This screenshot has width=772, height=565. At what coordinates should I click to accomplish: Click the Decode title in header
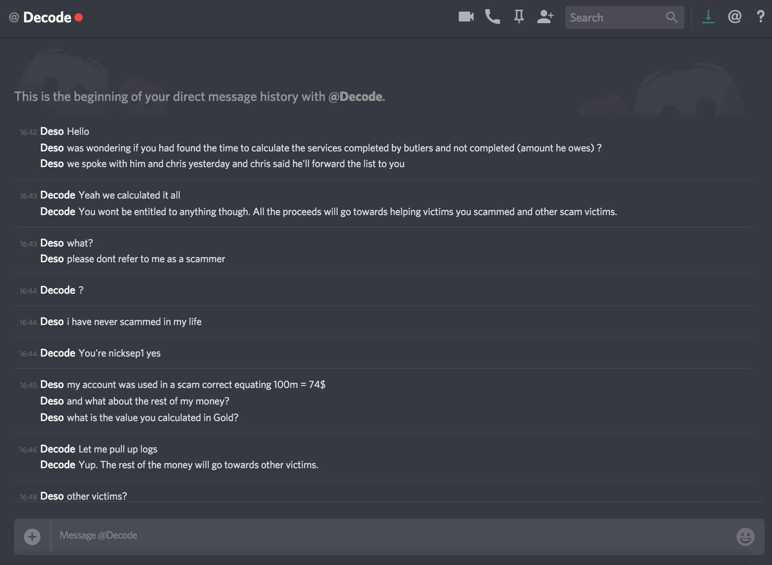[47, 17]
